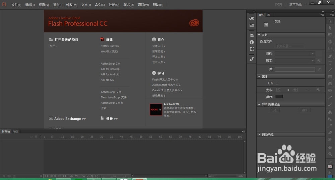
Task: Open the 脚本 dropdown
Action: 294,61
